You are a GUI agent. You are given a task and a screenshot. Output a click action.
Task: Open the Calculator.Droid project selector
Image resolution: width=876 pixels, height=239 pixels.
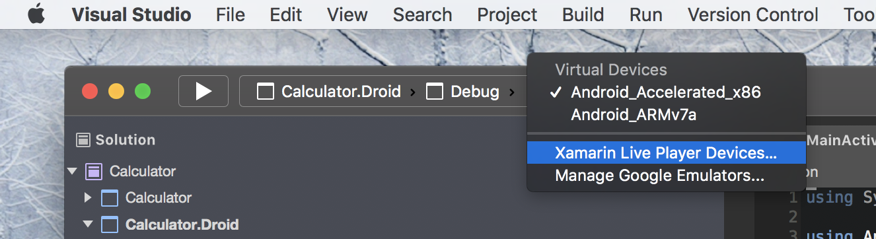tap(328, 92)
